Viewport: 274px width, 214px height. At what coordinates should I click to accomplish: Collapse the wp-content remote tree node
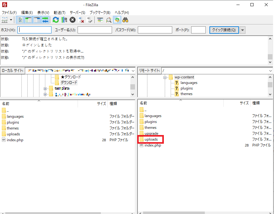[165, 77]
